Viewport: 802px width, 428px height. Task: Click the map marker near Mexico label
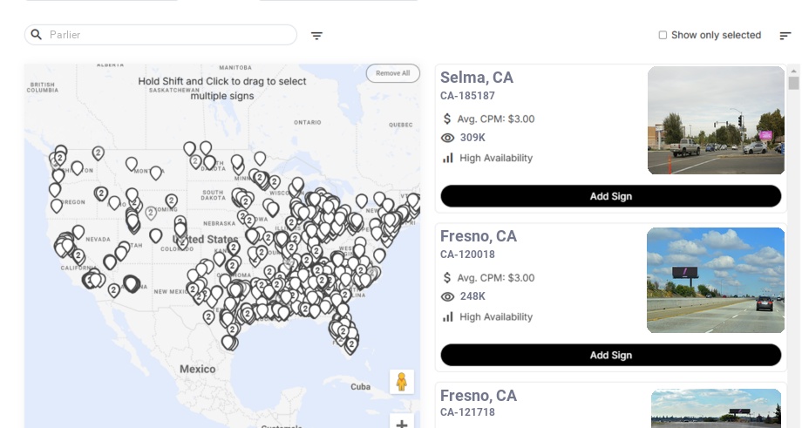click(x=228, y=340)
